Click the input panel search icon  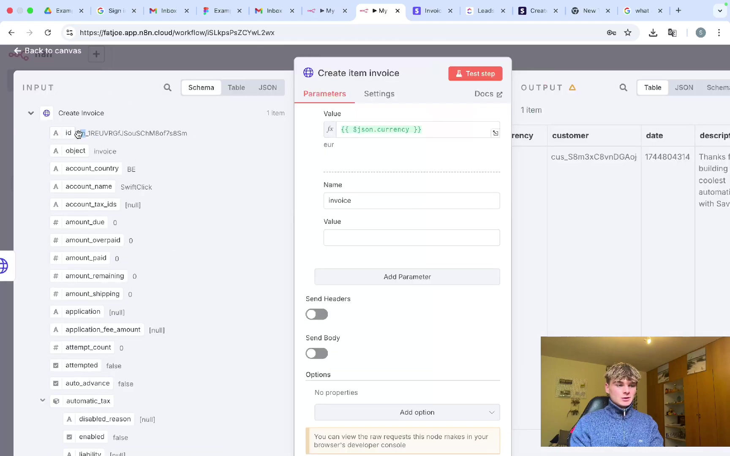168,87
